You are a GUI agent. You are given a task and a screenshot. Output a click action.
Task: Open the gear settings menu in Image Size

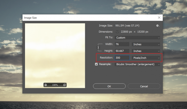[x=158, y=26]
